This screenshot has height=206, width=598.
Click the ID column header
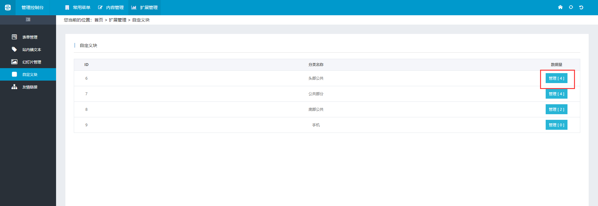(86, 65)
